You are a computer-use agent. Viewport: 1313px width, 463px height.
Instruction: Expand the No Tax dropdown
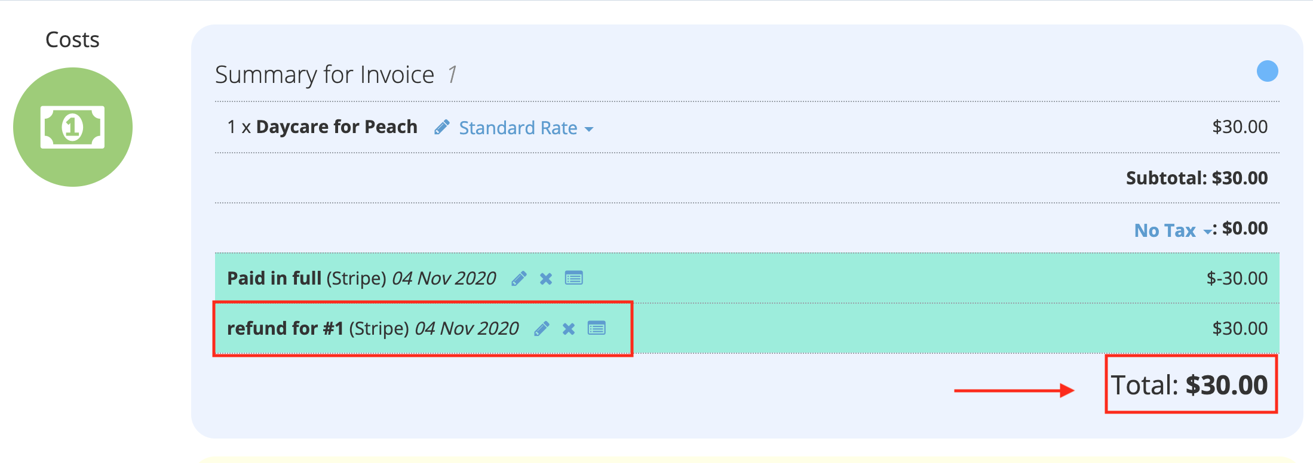1173,230
